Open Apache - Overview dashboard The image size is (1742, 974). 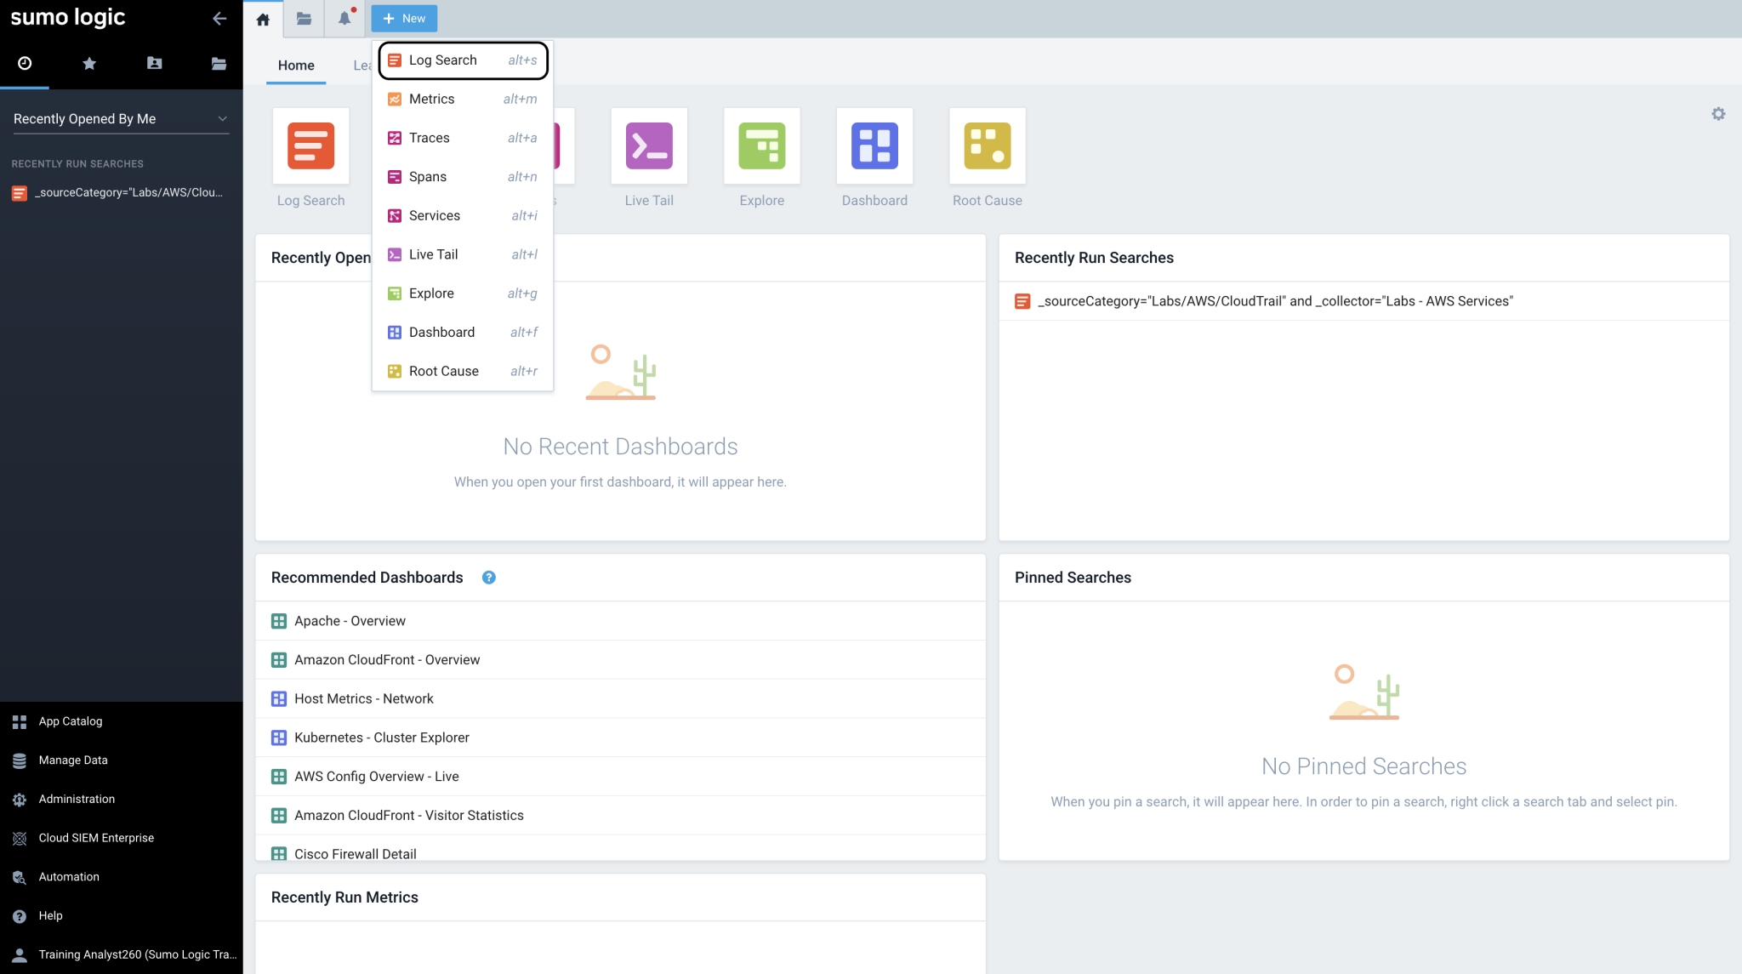620,621
